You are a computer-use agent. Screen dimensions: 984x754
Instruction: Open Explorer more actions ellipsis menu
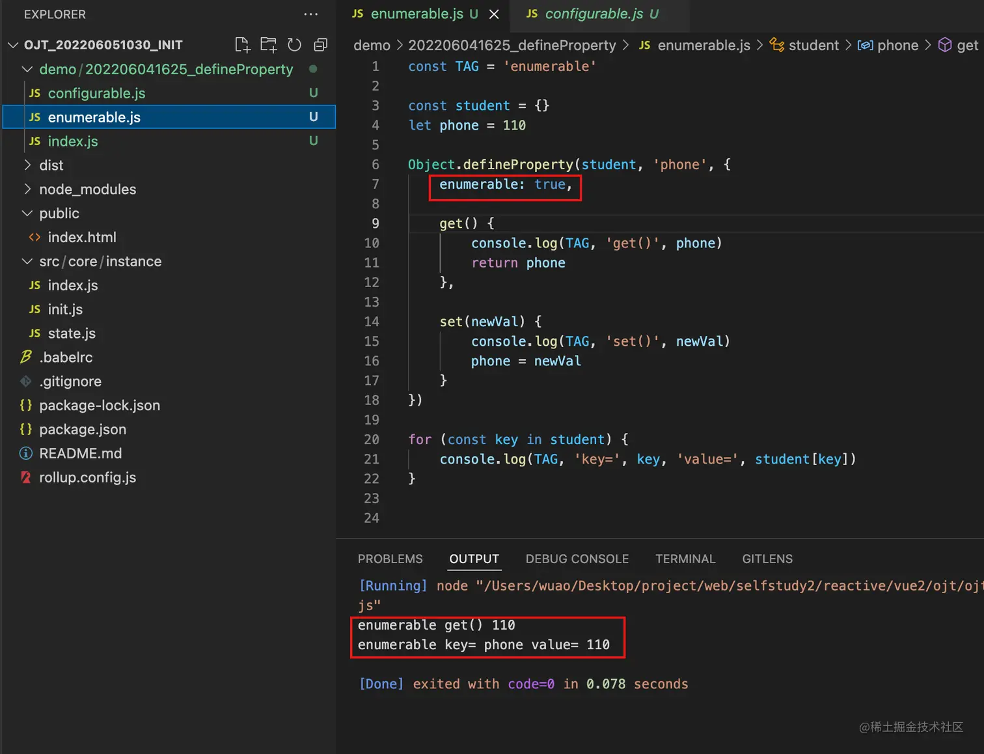coord(311,14)
